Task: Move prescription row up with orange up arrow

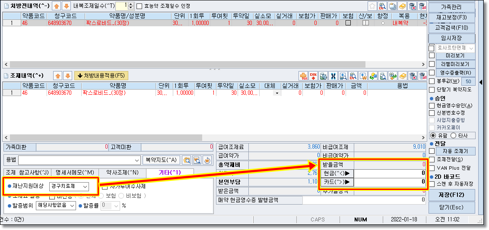Action: pos(56,6)
